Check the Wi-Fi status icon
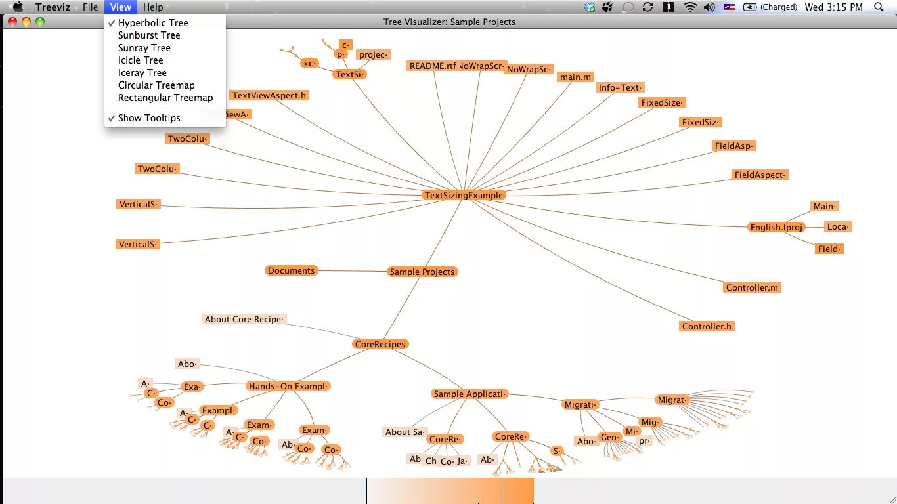This screenshot has height=504, width=897. pos(689,7)
